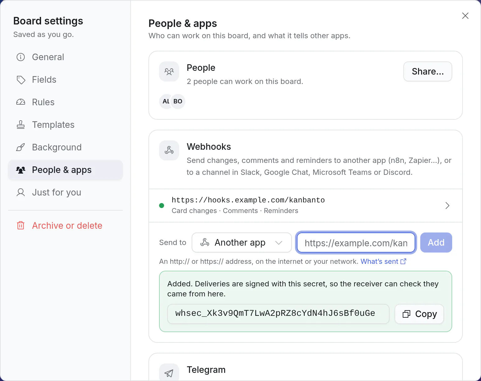The image size is (481, 381).
Task: Click the https://hooks.example.com/kanbanto URL text
Action: coord(248,200)
